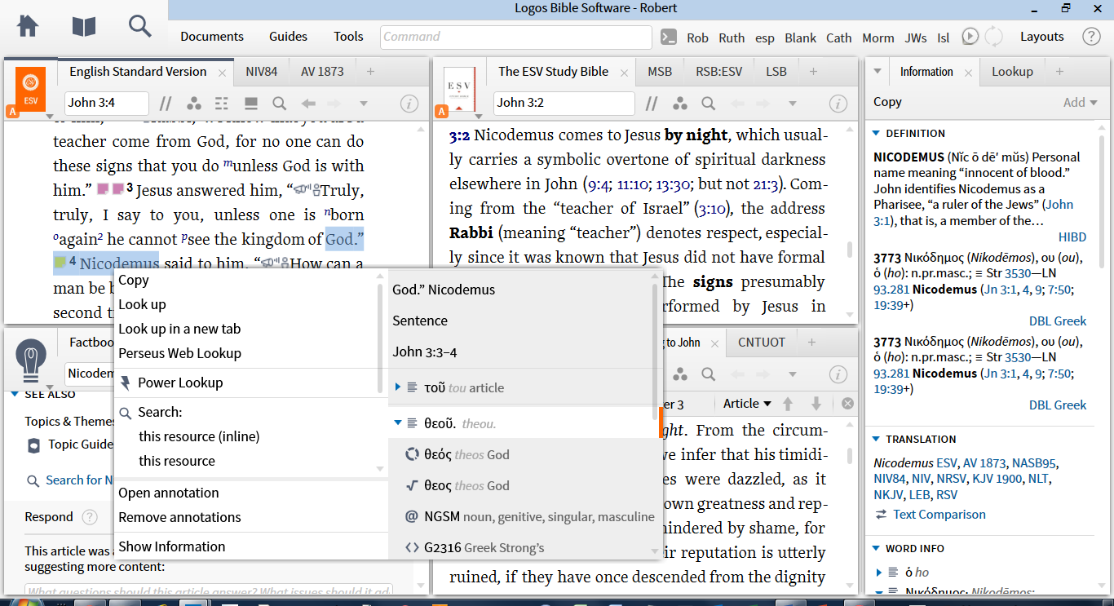1114x606 pixels.
Task: Switch to the NIV84 tab
Action: [262, 72]
